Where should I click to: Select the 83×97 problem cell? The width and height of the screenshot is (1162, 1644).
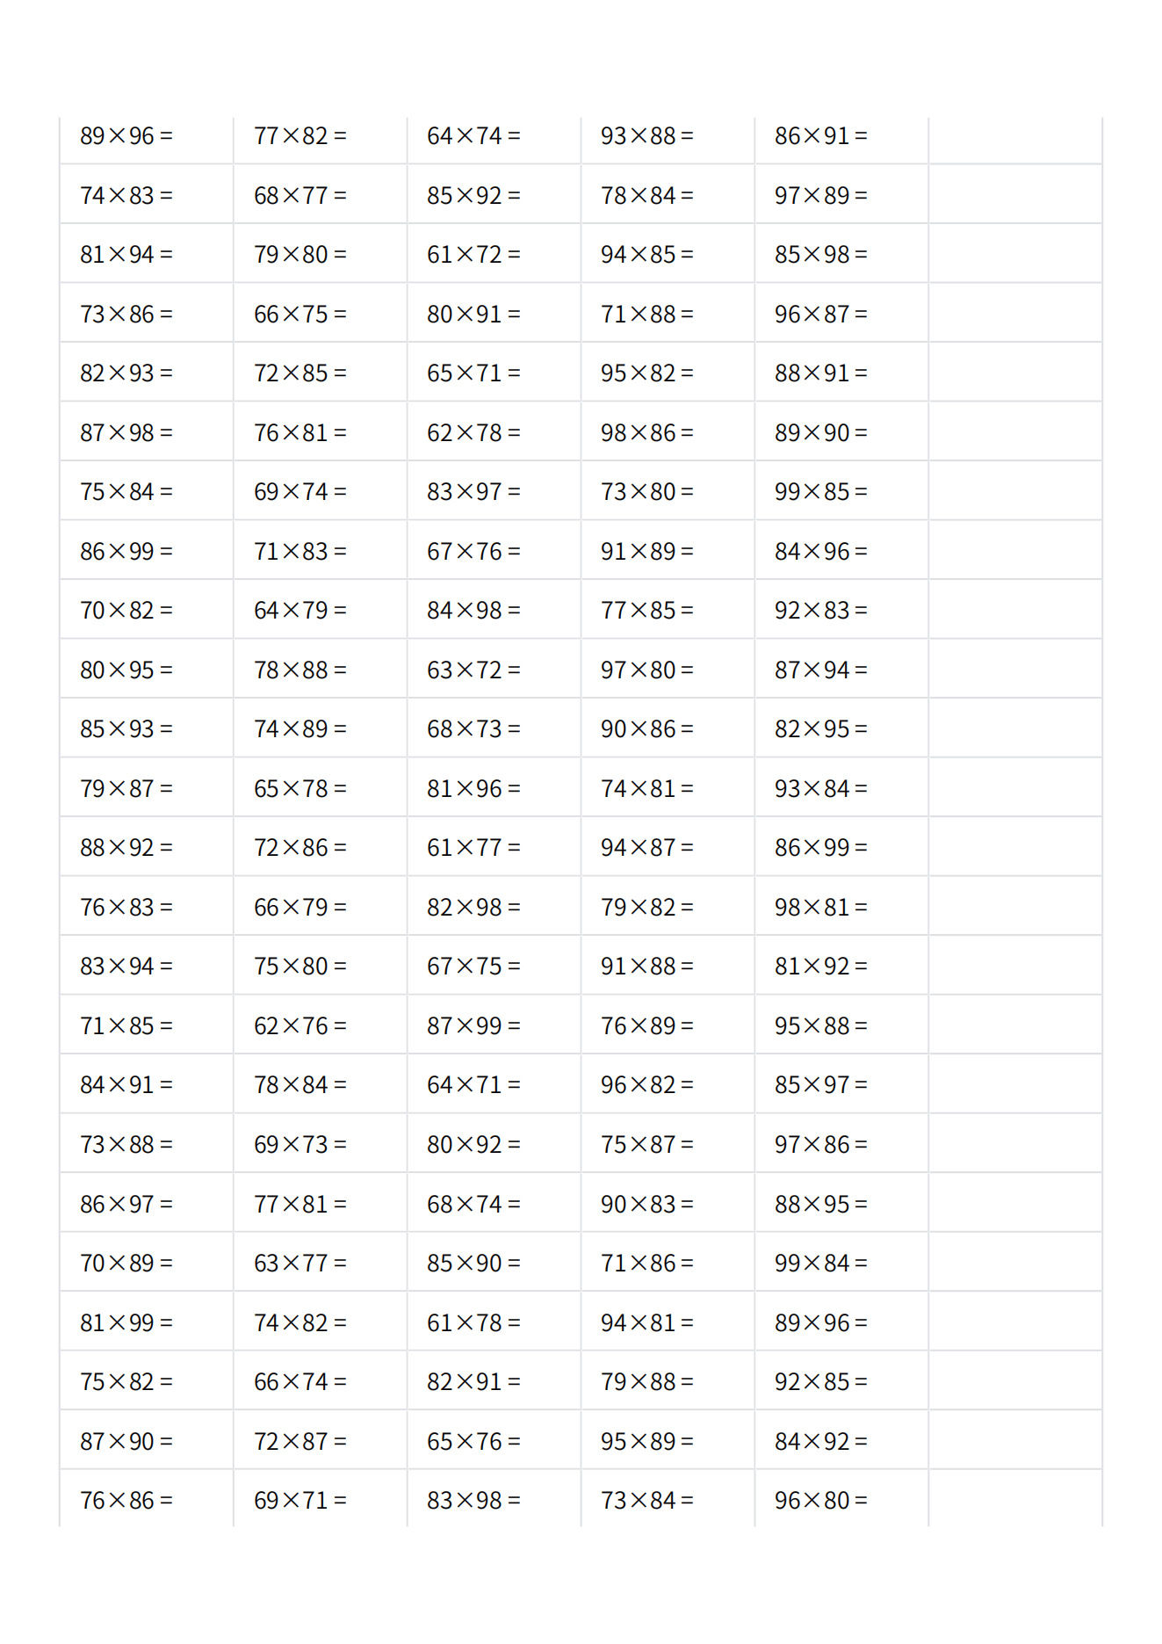(473, 492)
